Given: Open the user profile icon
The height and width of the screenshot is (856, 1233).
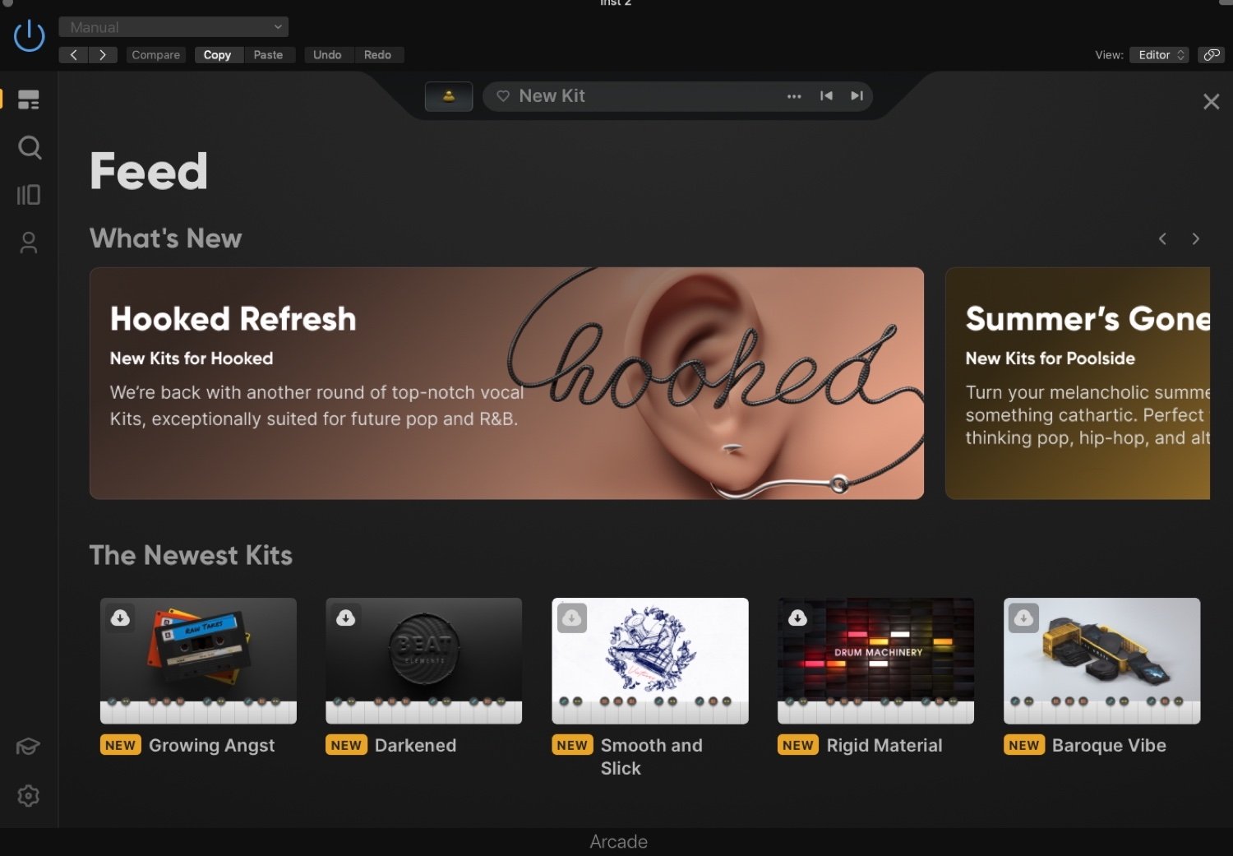Looking at the screenshot, I should click(29, 243).
